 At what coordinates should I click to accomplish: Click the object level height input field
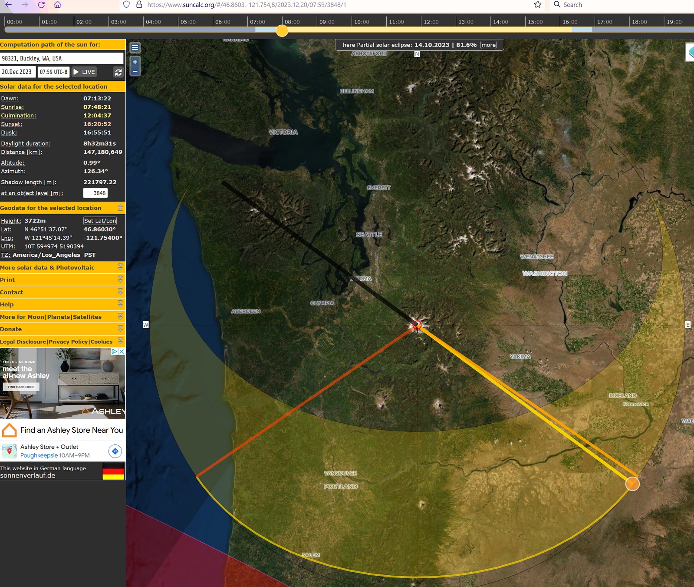pos(95,193)
